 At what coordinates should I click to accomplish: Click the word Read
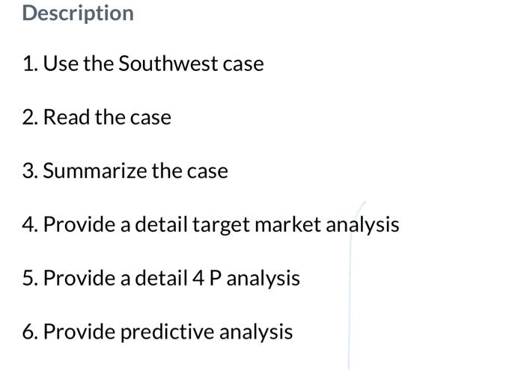67,117
